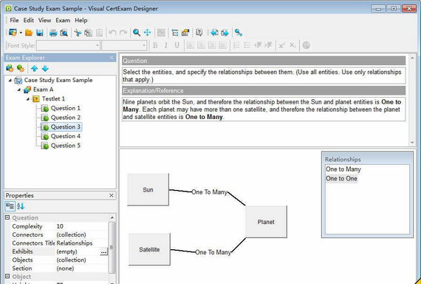This screenshot has height=284, width=421.
Task: Select Question 2 in the exam tree
Action: tap(66, 118)
